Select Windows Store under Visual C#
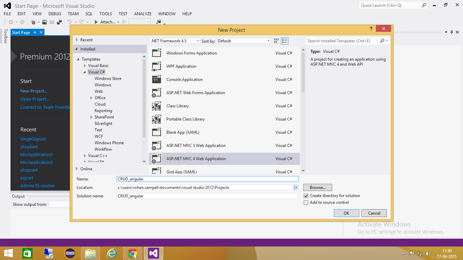The height and width of the screenshot is (260, 463). tap(108, 79)
